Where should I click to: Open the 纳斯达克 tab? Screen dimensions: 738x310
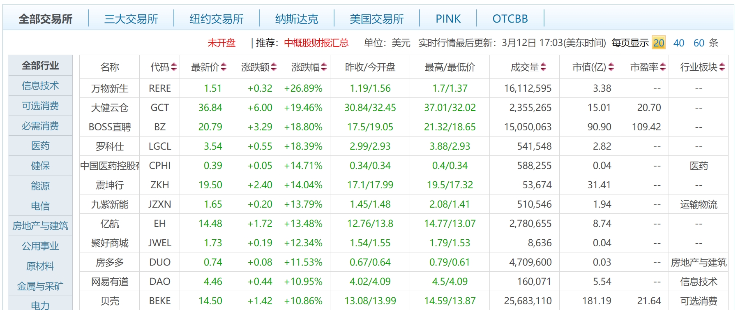(x=297, y=19)
